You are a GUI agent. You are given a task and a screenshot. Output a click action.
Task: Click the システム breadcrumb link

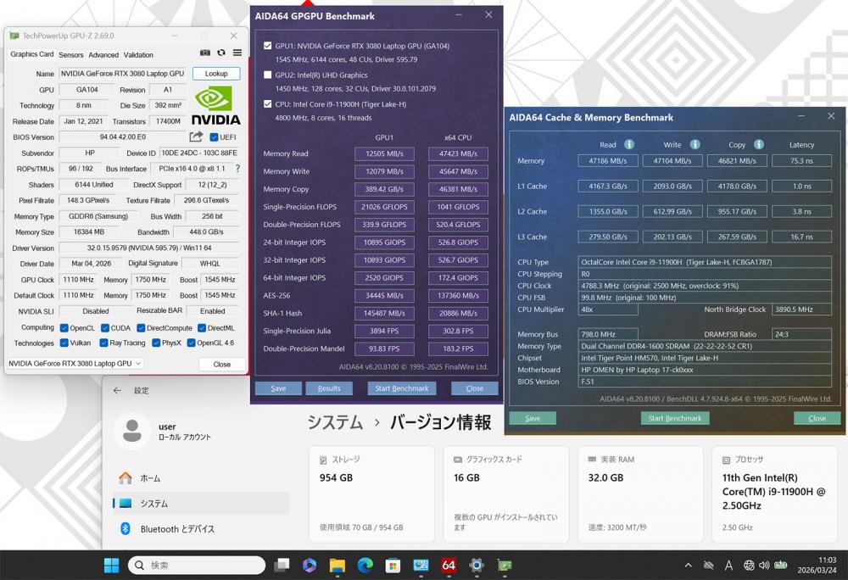coord(335,422)
